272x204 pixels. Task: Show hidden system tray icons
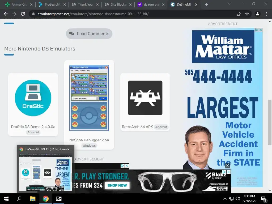pos(225,199)
